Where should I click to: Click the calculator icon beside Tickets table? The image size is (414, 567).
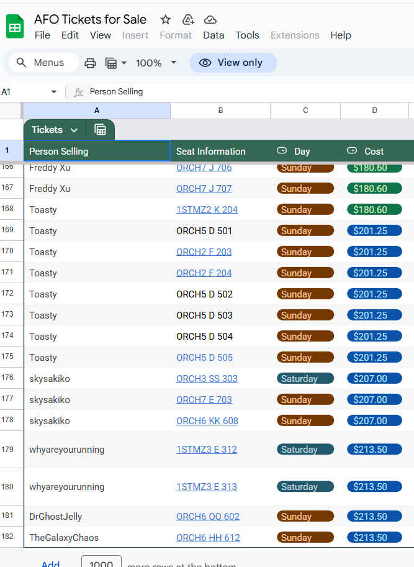(x=101, y=130)
